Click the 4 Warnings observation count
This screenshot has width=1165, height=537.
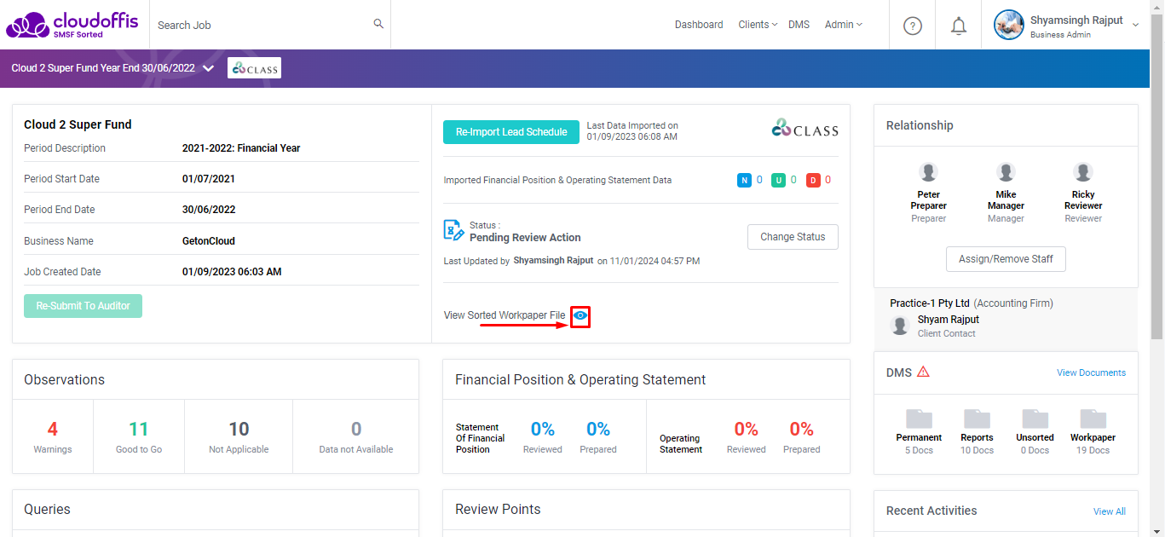click(53, 429)
